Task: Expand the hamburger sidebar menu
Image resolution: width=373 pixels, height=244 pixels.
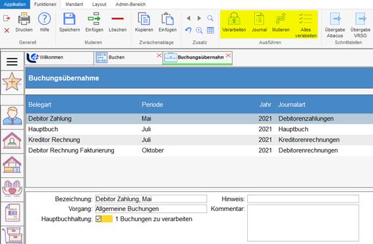Action: pos(12,61)
